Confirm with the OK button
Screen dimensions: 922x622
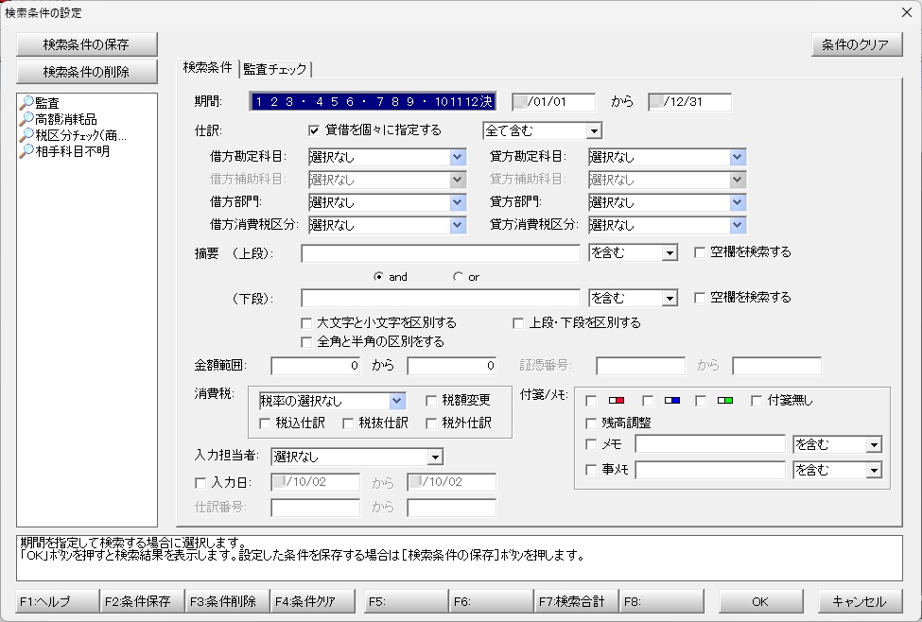click(x=760, y=601)
